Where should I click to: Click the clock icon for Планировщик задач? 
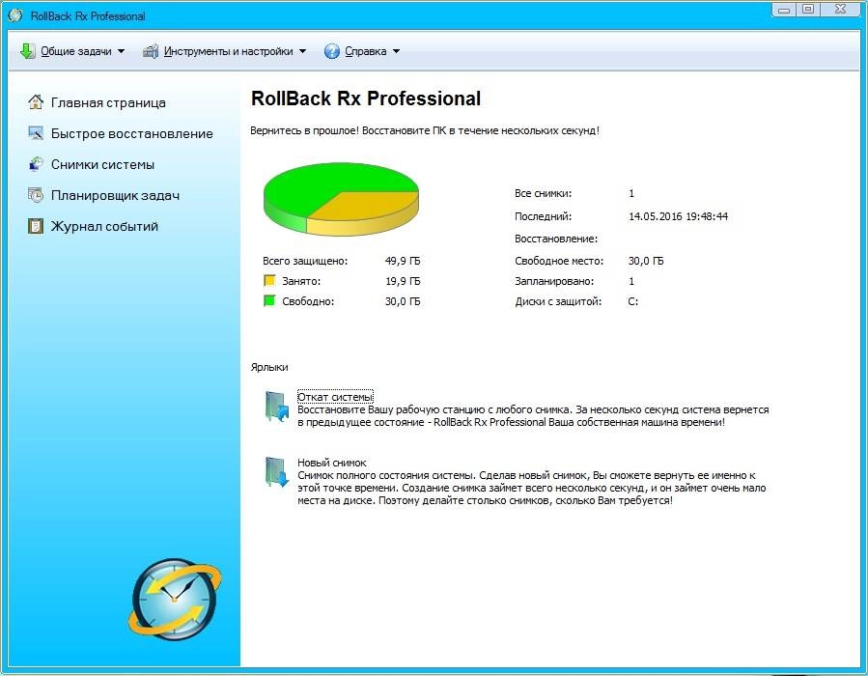(36, 195)
